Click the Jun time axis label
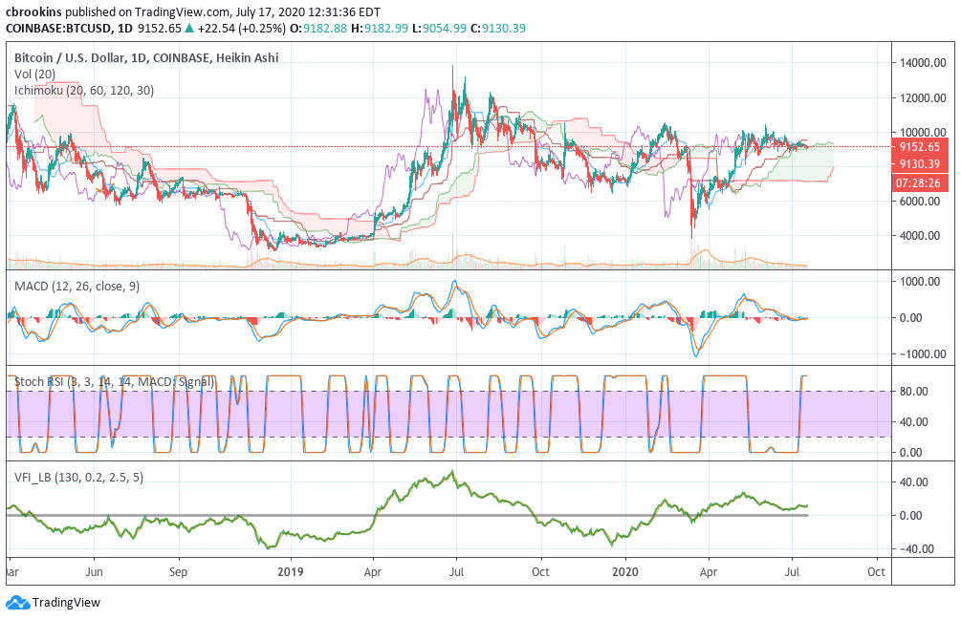This screenshot has width=961, height=620. pyautogui.click(x=93, y=571)
